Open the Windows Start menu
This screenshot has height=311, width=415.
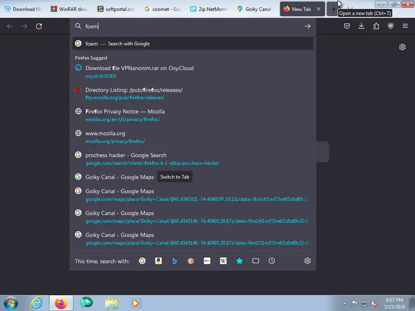click(11, 303)
